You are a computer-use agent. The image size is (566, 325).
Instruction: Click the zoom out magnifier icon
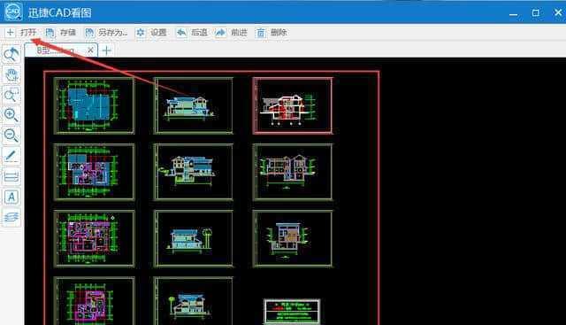point(11,135)
